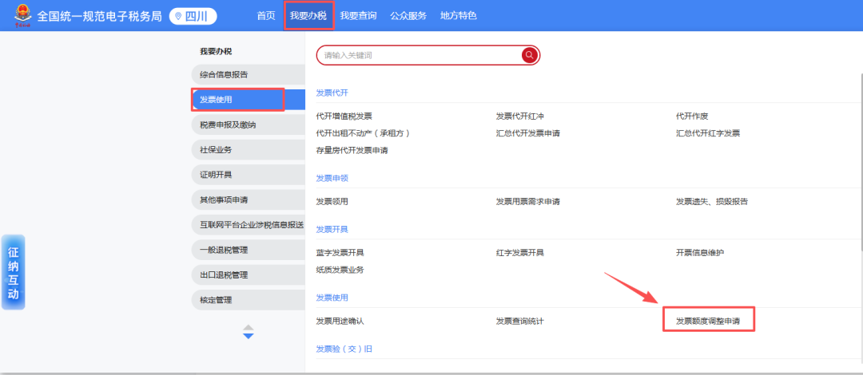Select 其他事项申请 in sidebar

coord(249,199)
